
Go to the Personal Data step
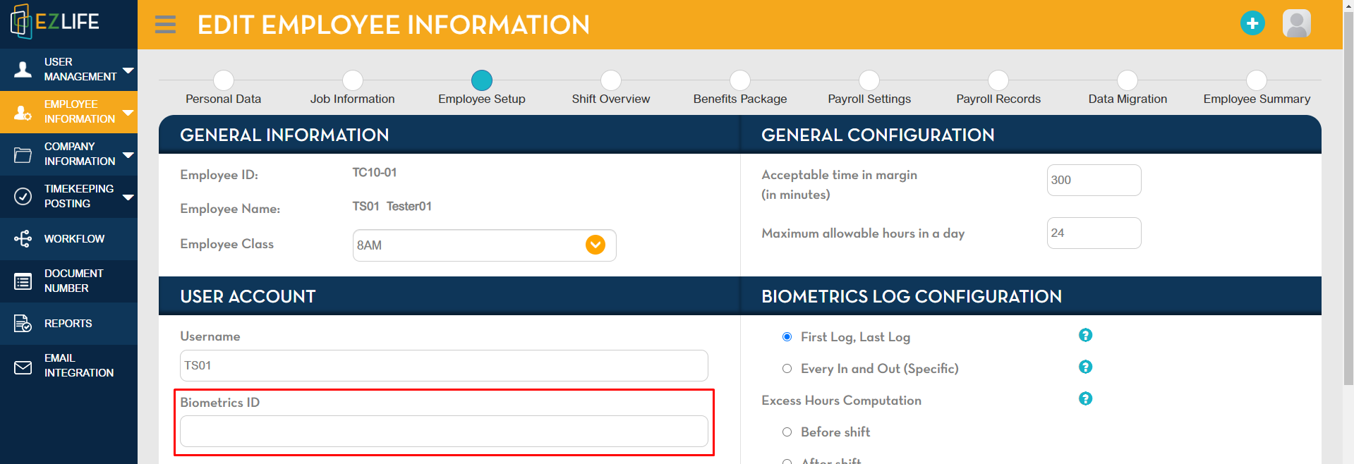(x=224, y=80)
